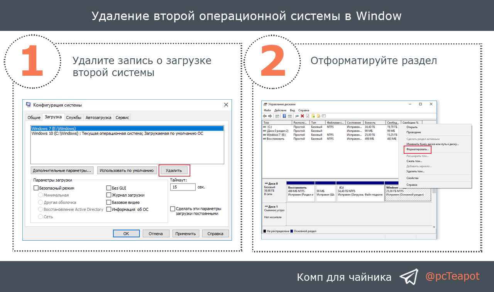This screenshot has width=494, height=292.
Task: Open the Действие menu
Action: (x=280, y=110)
